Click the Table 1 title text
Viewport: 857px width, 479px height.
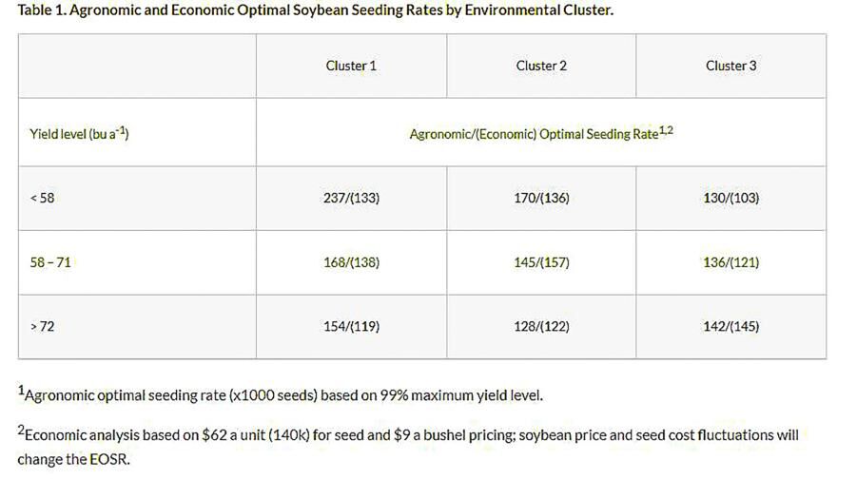tap(316, 10)
